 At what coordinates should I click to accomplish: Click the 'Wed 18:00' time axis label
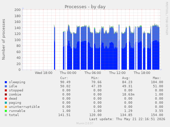coord(43,73)
